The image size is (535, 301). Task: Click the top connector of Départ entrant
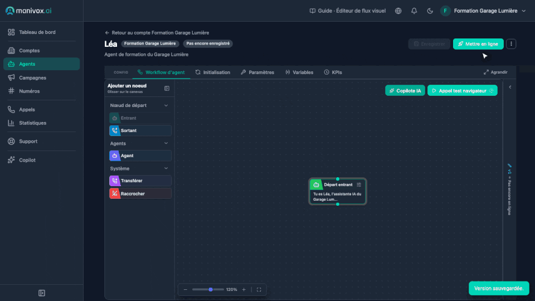coord(338,179)
